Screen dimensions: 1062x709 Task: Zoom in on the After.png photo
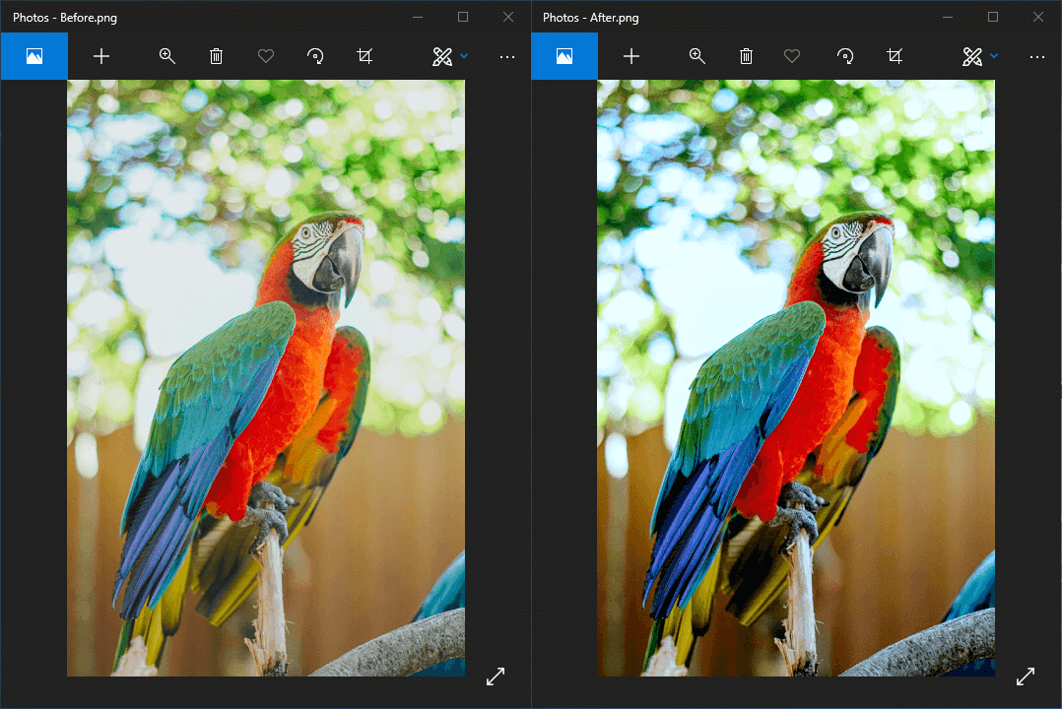coord(697,56)
